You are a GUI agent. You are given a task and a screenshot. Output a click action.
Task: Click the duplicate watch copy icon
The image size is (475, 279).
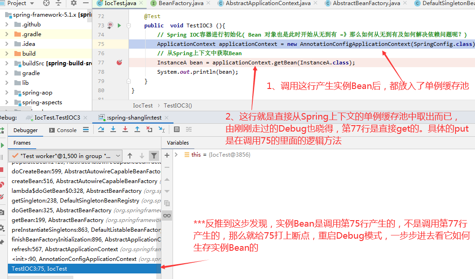[167, 203]
